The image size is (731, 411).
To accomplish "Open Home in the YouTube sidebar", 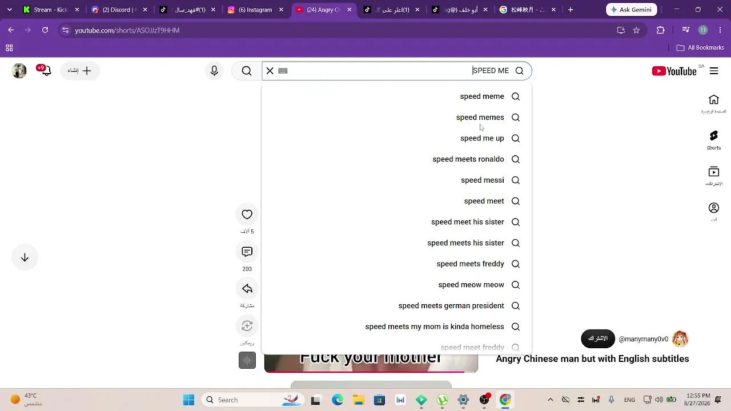I will tap(714, 104).
